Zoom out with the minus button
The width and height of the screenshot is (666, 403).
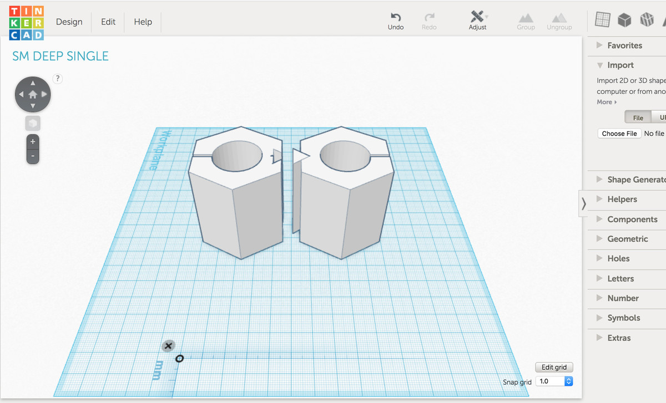[x=33, y=156]
